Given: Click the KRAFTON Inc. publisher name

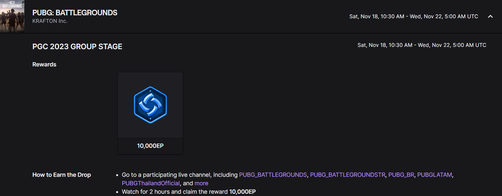Looking at the screenshot, I should pos(50,21).
